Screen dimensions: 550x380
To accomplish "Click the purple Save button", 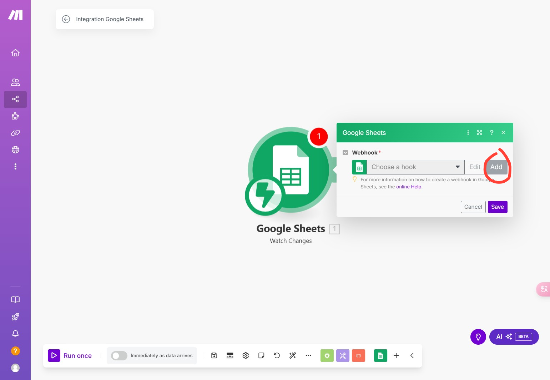I will [x=498, y=207].
